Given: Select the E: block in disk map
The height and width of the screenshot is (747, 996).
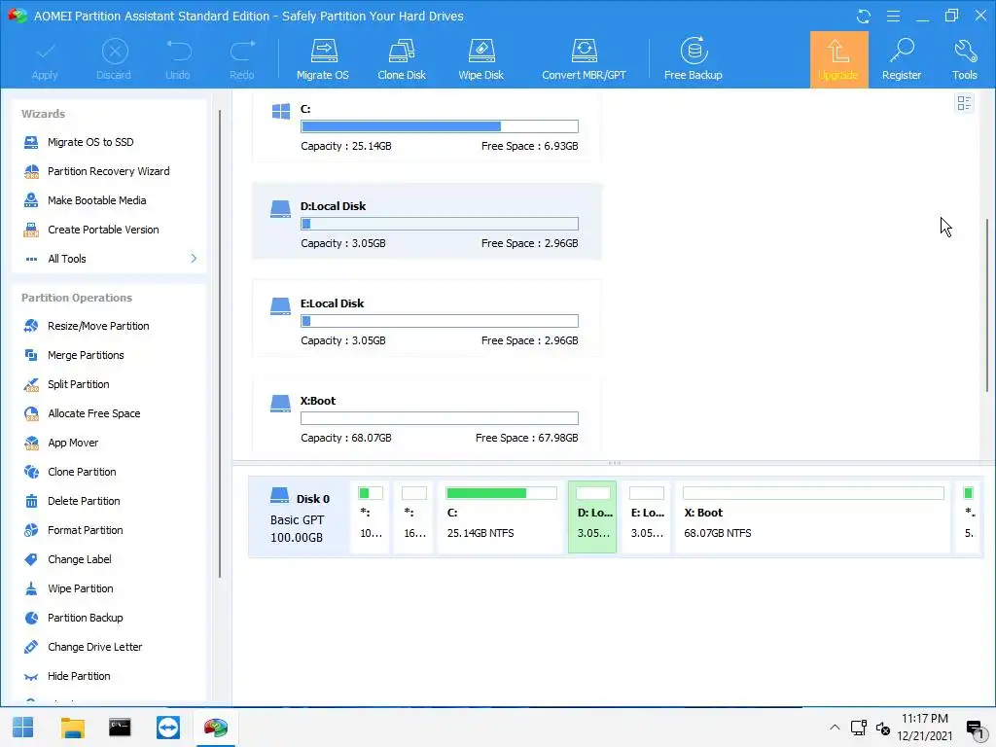Looking at the screenshot, I should pos(646,517).
